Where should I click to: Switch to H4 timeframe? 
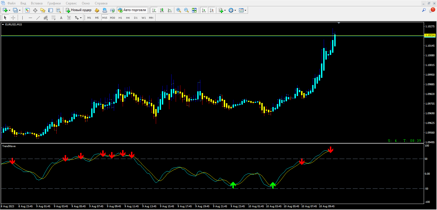point(128,18)
